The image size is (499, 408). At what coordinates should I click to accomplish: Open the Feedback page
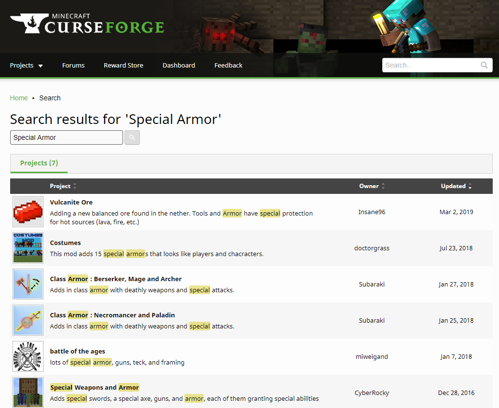pyautogui.click(x=228, y=65)
